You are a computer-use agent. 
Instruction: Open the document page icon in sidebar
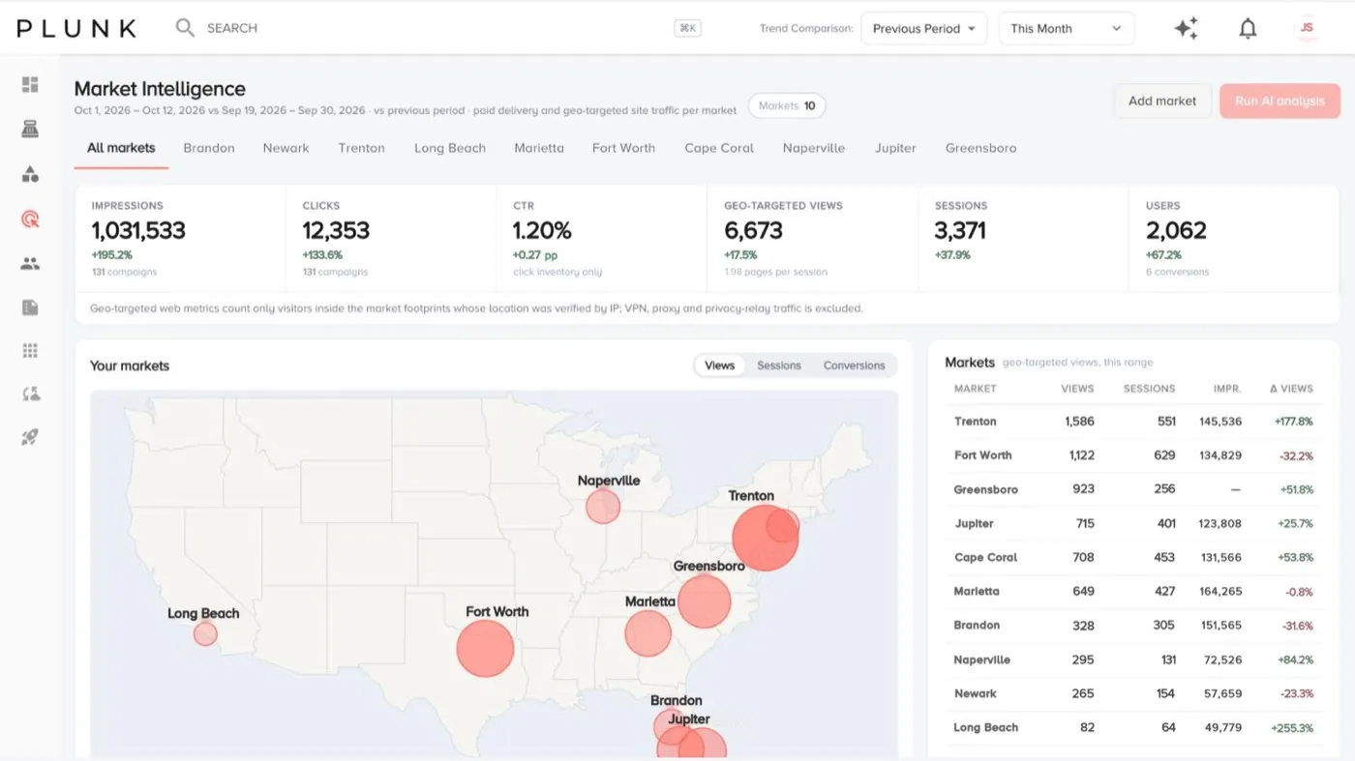point(30,307)
